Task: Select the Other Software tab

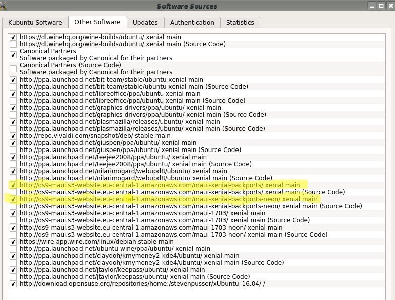Action: [x=97, y=22]
